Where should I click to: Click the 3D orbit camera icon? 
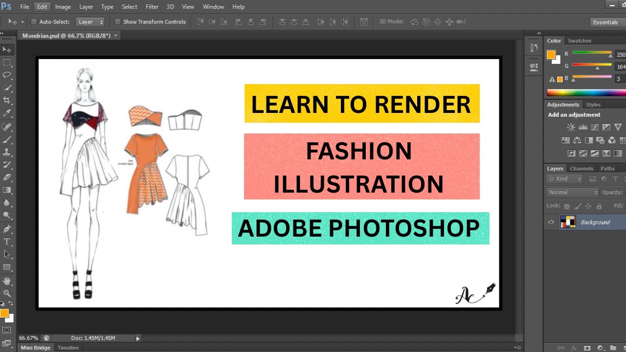coord(414,22)
